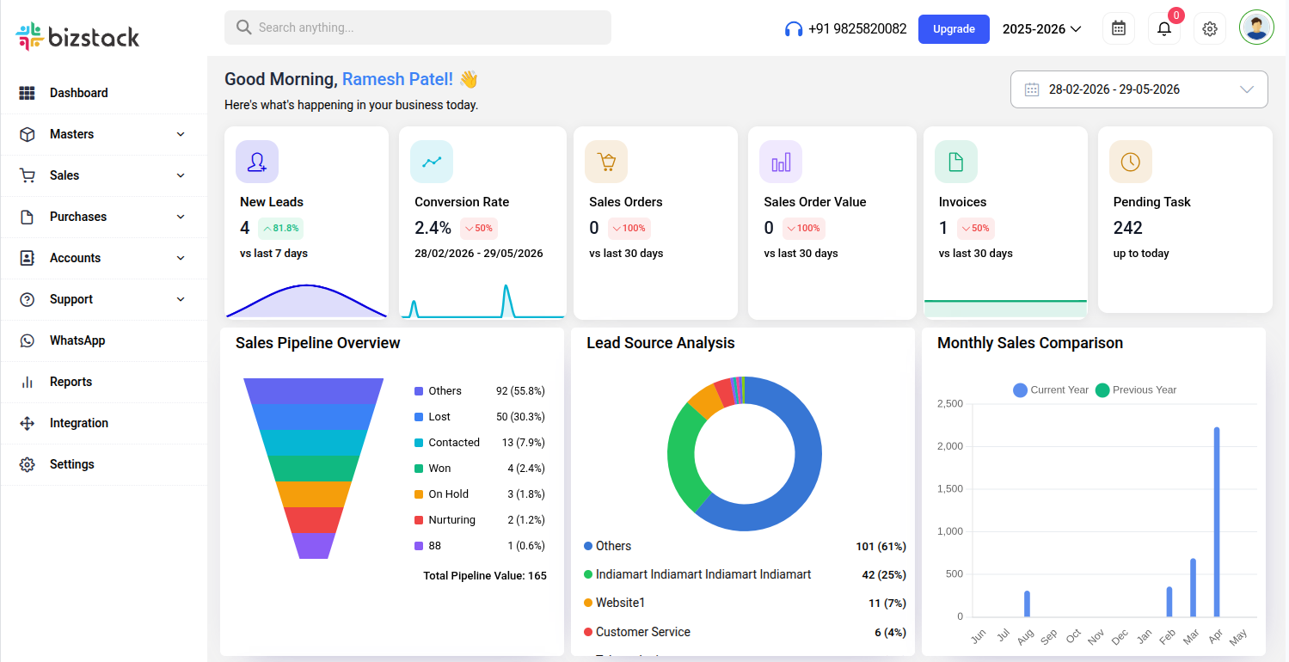
Task: Click the Purchases document icon
Action: click(x=27, y=217)
